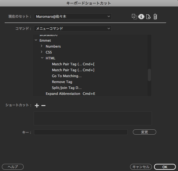Click the キー input field
The image size is (178, 171).
coord(81,132)
